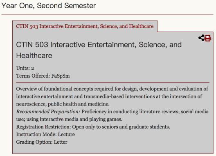Click the large CTIN 503 course title
This screenshot has width=216, height=156.
(99, 50)
